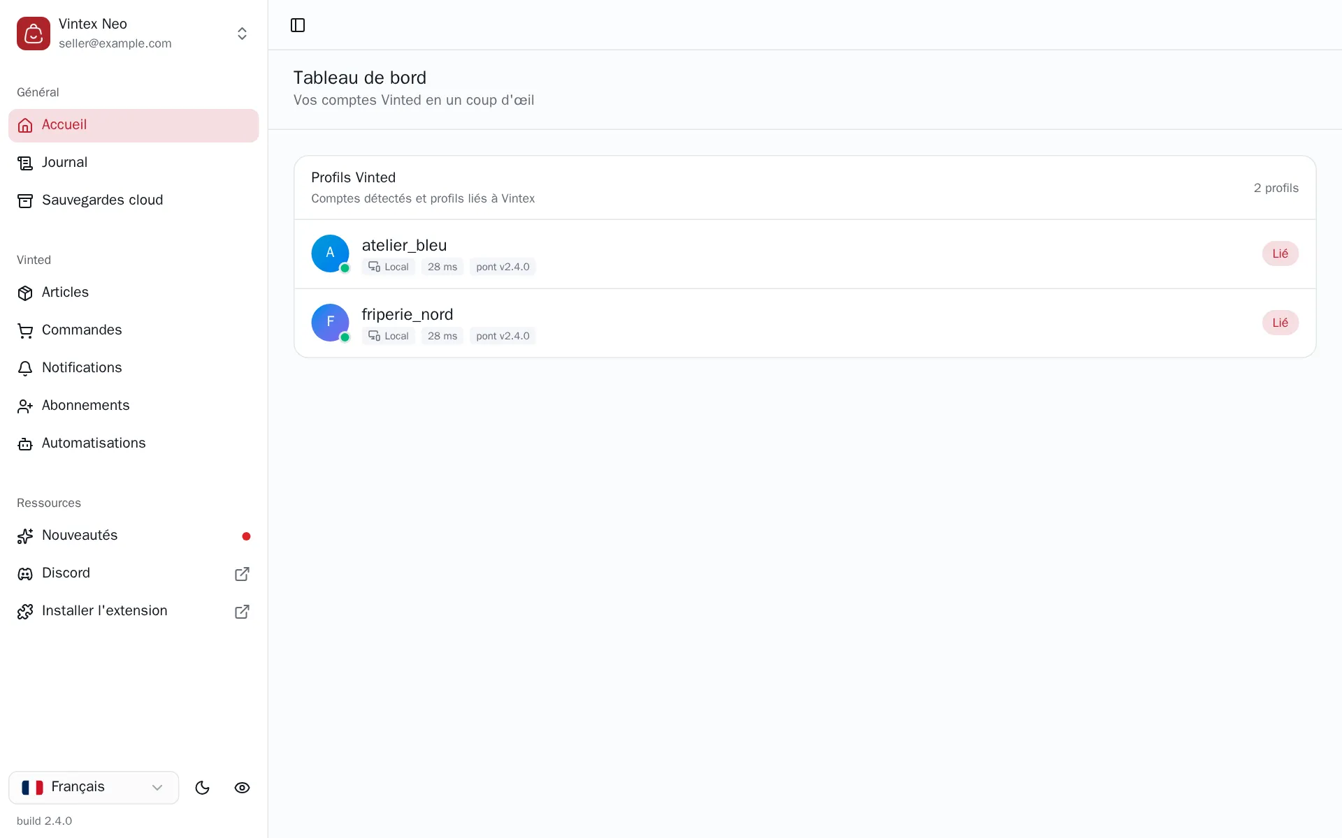Click the Vintex Neo shopping bag logo
1342x838 pixels.
34,34
